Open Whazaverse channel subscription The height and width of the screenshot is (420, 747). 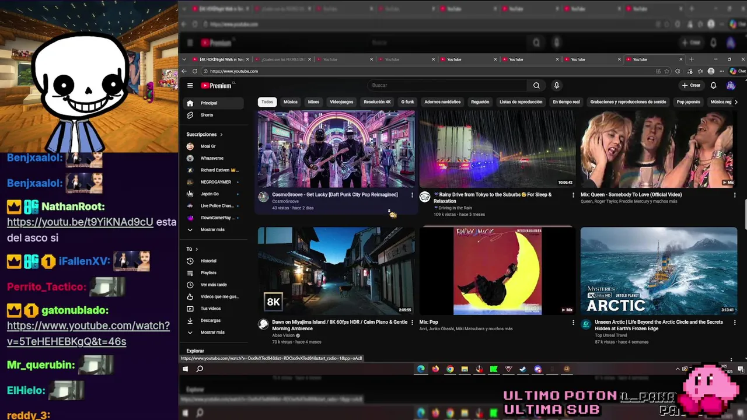click(x=212, y=158)
